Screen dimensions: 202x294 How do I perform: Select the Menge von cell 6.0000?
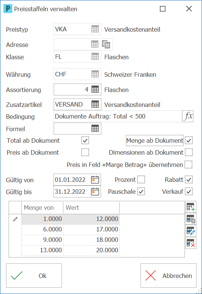tap(42, 230)
